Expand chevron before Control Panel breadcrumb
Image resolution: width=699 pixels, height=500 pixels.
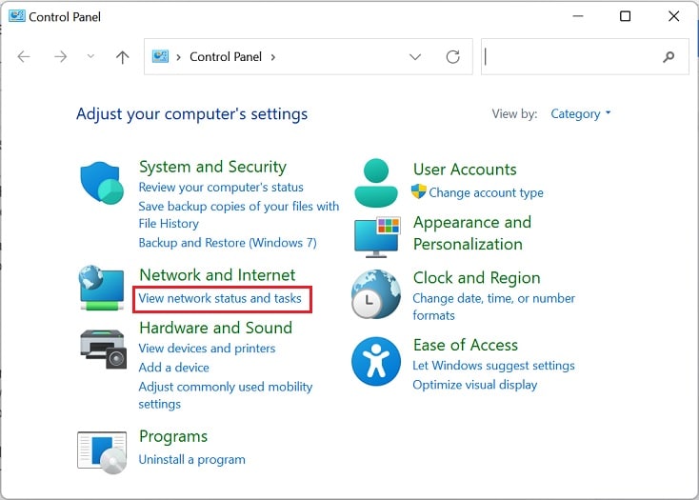click(x=178, y=57)
